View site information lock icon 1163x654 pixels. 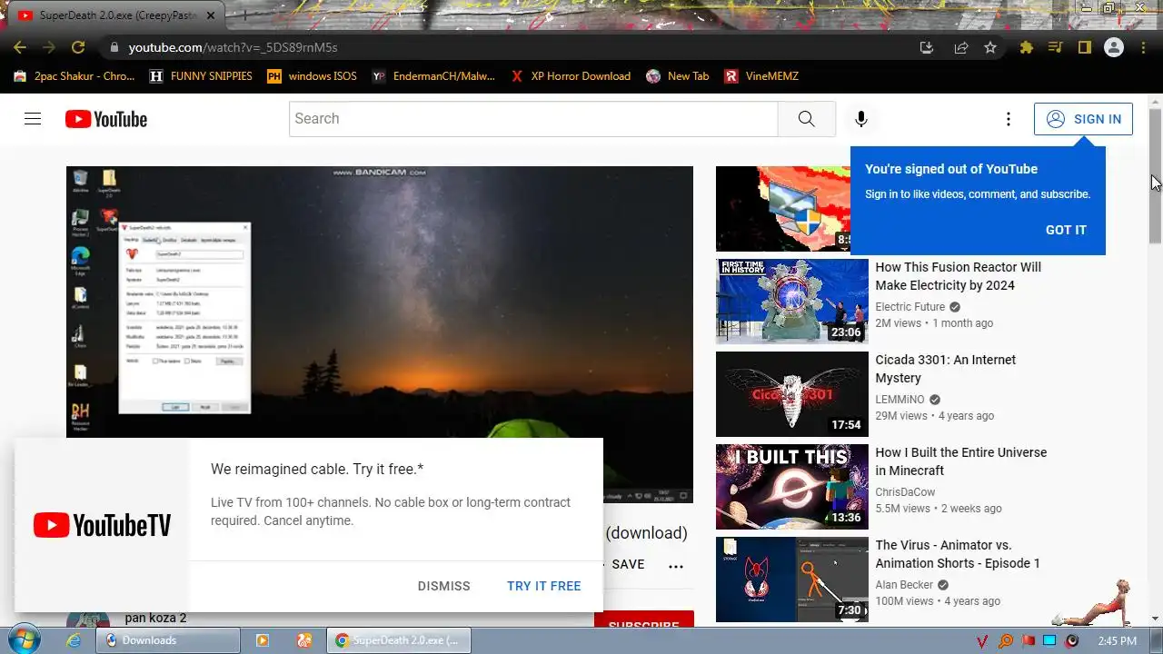click(114, 47)
